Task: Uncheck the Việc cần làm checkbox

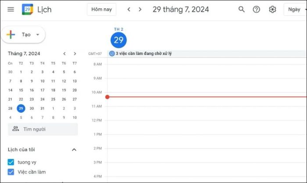Action: [x=11, y=172]
